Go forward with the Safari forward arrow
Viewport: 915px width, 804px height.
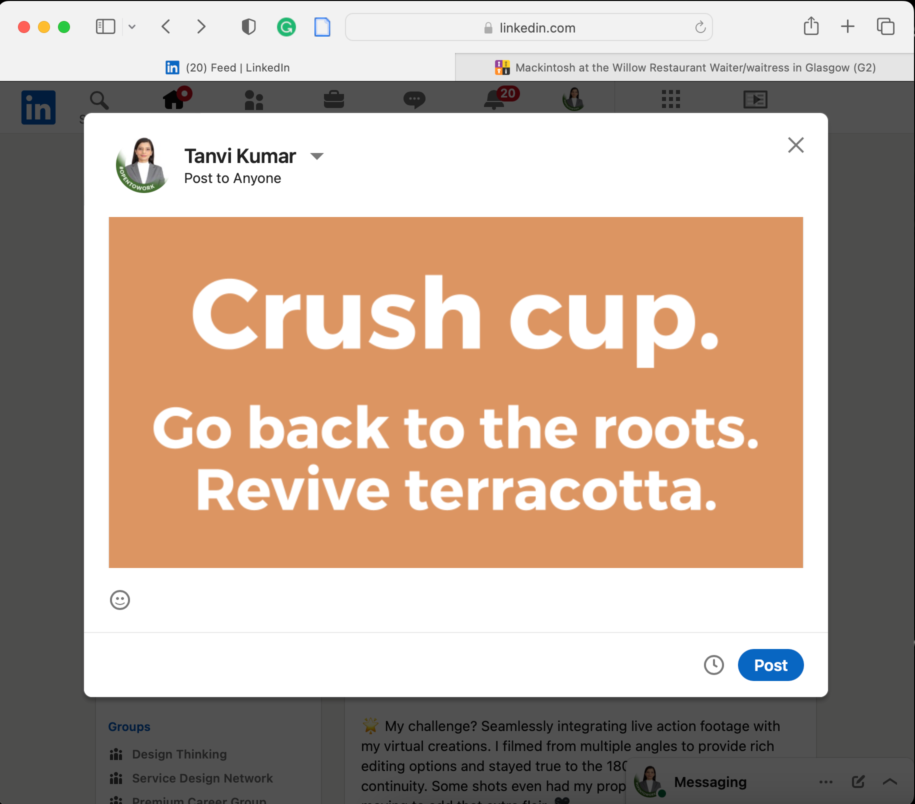point(201,26)
